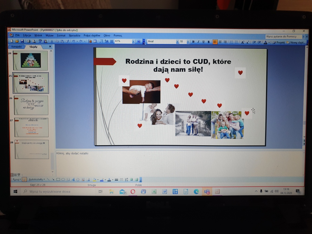The width and height of the screenshot is (312, 234).
Task: Toggle the Underline formatting button
Action: [203, 42]
